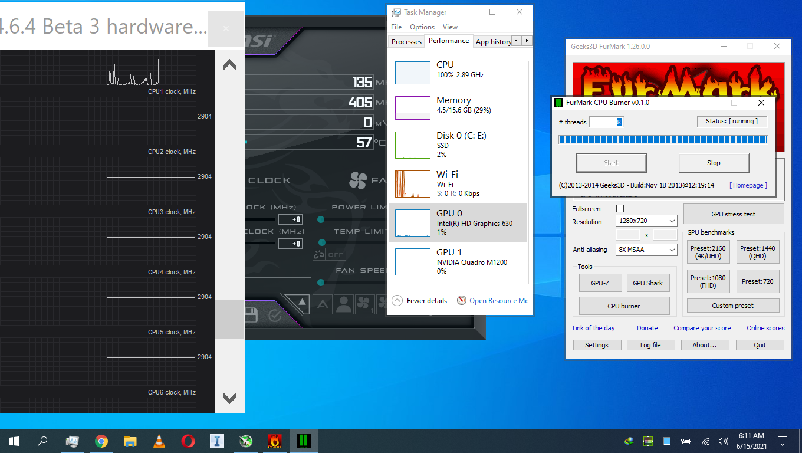
Task: Open the Options menu in Task Manager
Action: tap(422, 27)
